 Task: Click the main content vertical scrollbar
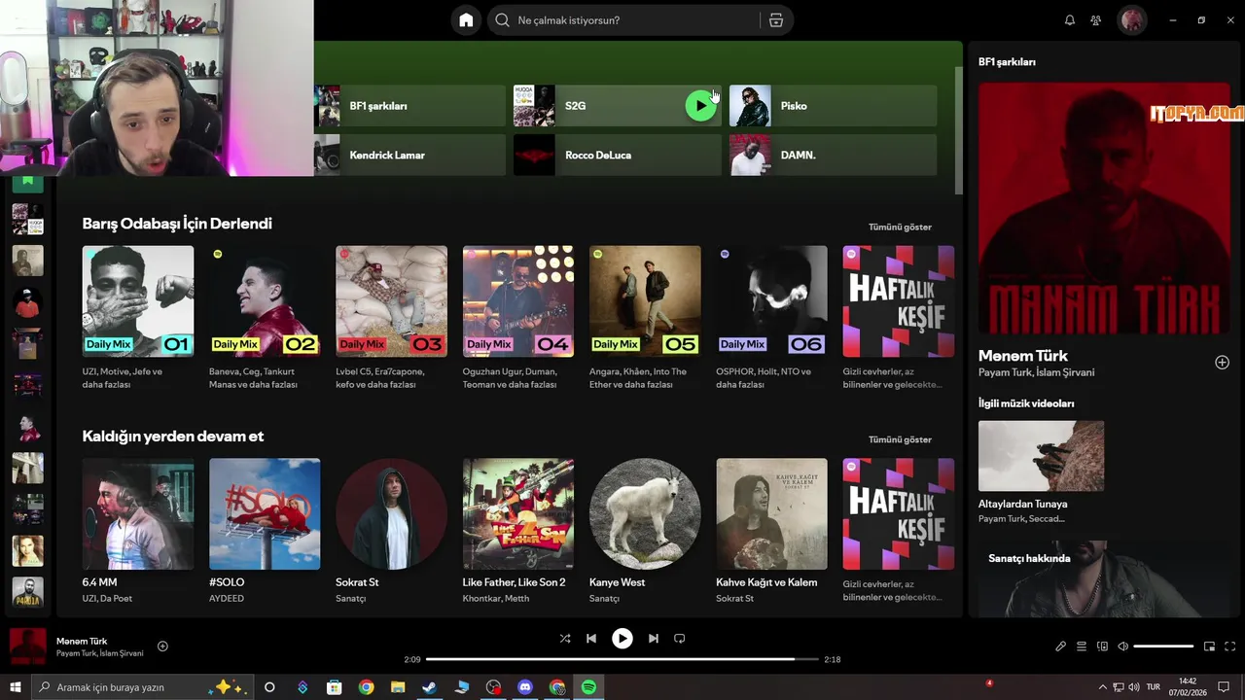click(959, 131)
